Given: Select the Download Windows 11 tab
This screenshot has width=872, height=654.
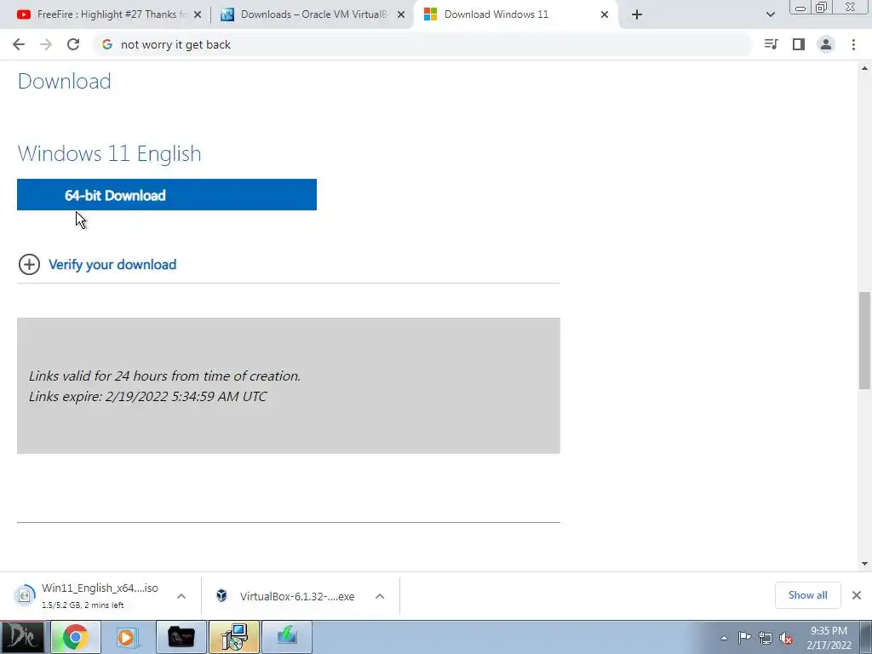Looking at the screenshot, I should coord(515,14).
